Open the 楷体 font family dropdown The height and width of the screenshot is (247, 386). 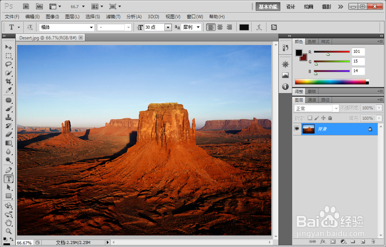pos(91,27)
